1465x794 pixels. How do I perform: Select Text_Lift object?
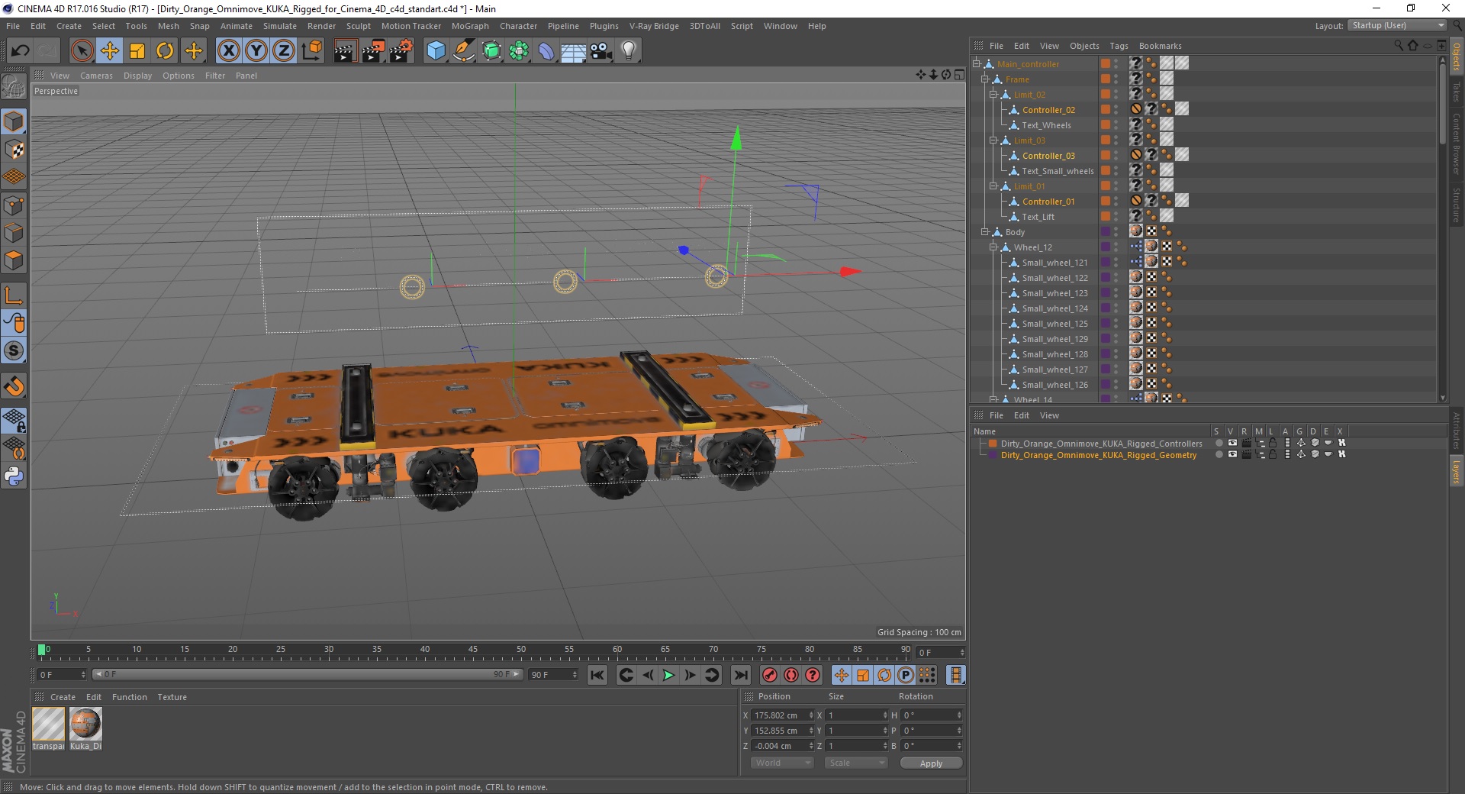[1038, 217]
